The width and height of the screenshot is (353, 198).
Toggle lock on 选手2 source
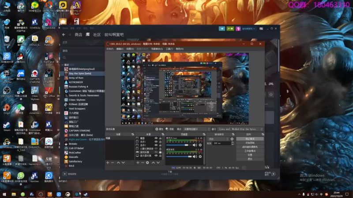pyautogui.click(x=160, y=145)
